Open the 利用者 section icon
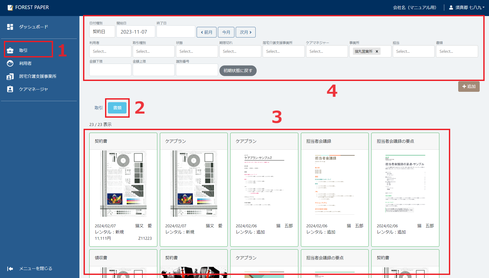This screenshot has width=489, height=278. click(10, 63)
